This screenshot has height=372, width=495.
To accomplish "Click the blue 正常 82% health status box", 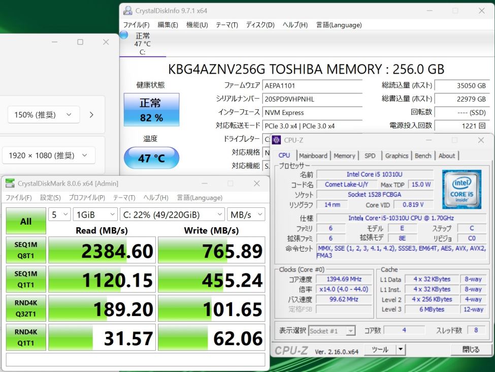I will 151,110.
